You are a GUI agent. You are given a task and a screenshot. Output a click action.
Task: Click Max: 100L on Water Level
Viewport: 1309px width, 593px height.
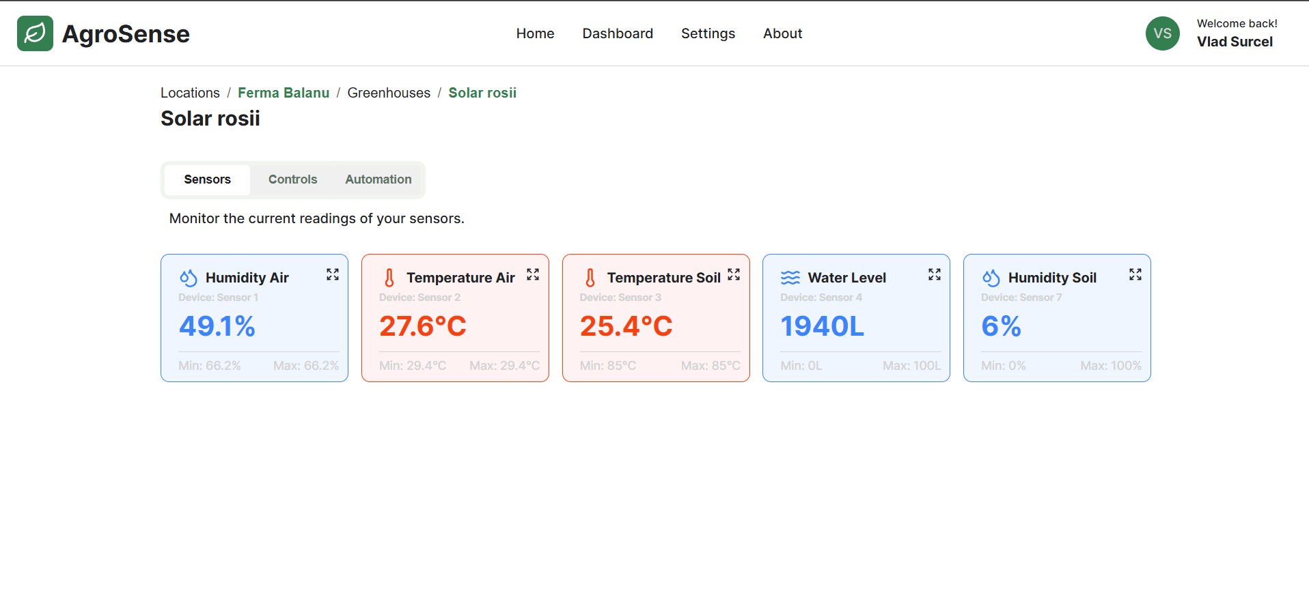click(911, 366)
